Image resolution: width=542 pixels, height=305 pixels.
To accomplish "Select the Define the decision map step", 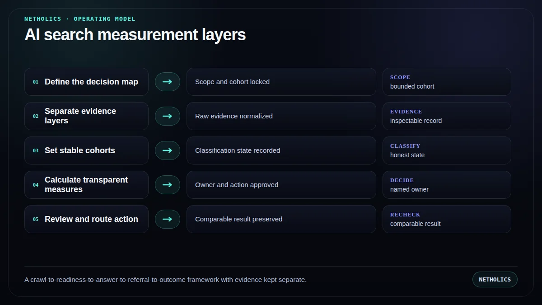I will [86, 82].
